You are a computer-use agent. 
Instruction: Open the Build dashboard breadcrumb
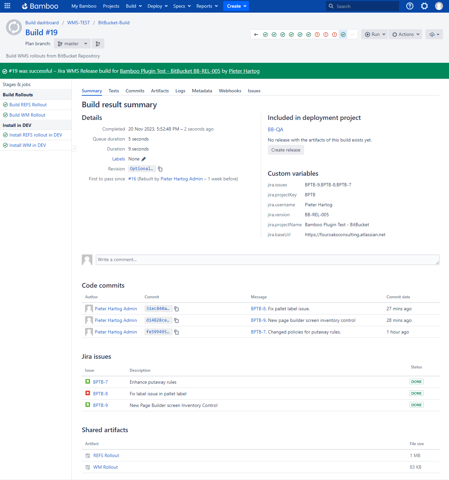pos(42,23)
